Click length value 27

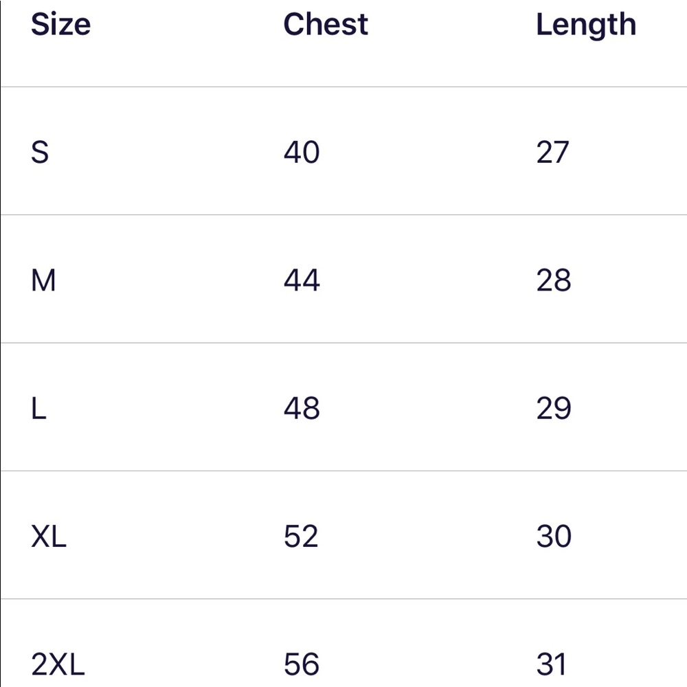553,152
